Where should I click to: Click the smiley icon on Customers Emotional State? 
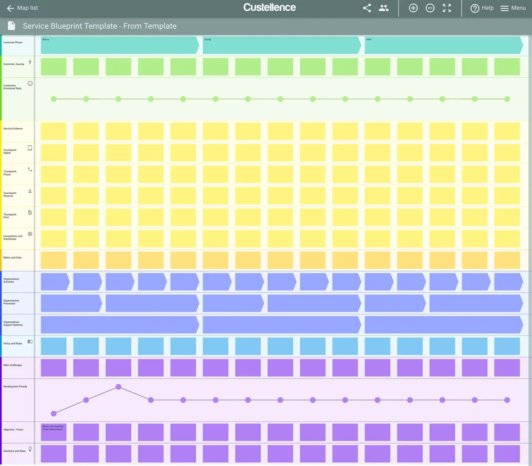[x=30, y=83]
